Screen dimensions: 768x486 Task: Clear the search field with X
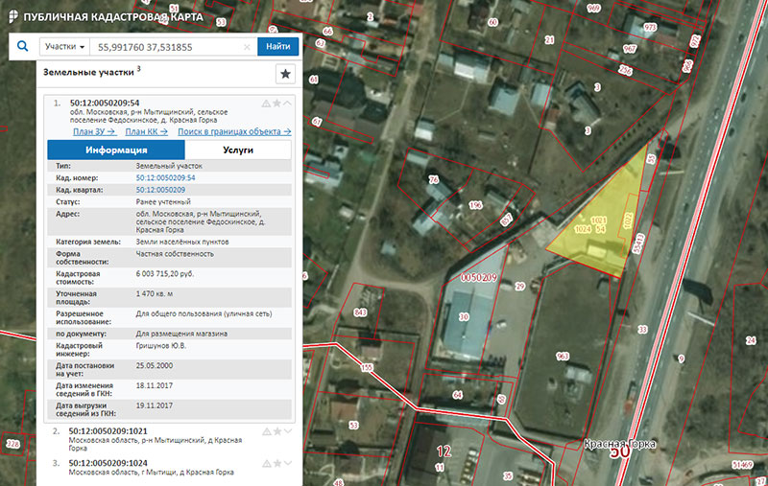tap(247, 46)
